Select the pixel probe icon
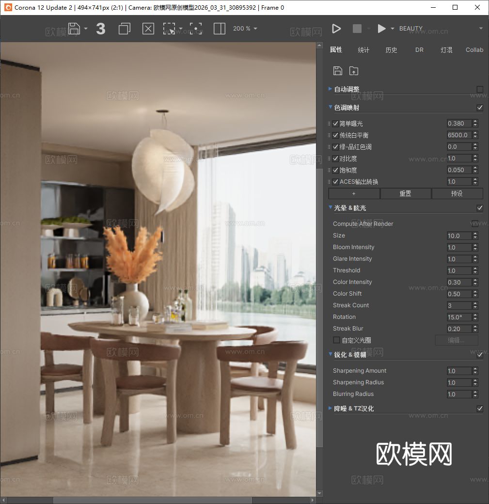Image resolution: width=489 pixels, height=504 pixels. pos(196,29)
